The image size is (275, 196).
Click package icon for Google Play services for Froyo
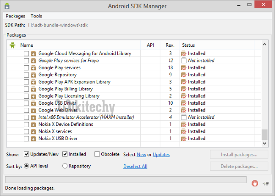pos(33,61)
